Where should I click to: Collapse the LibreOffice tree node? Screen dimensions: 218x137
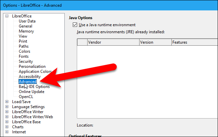(x=7, y=16)
